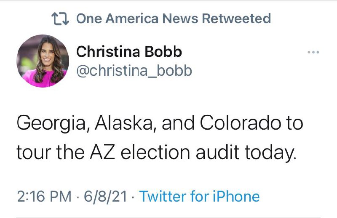Click the word News in the retweet header
Screen dimensions: 337x218
[182, 19]
